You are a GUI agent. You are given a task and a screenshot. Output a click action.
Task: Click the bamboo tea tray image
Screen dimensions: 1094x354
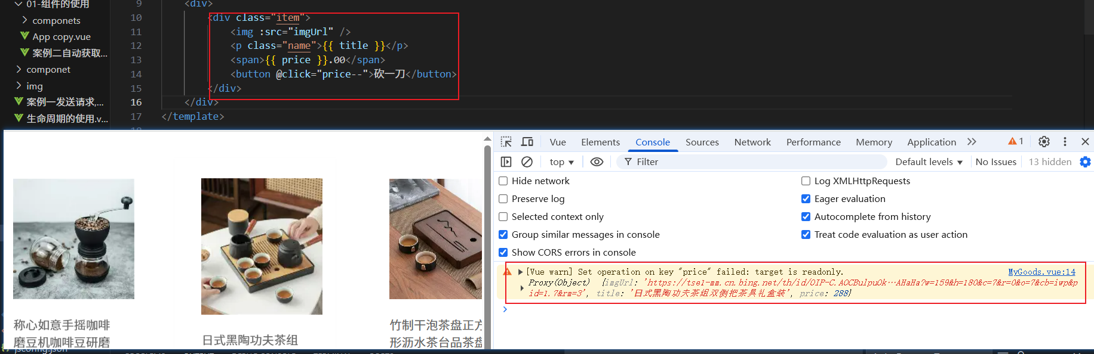coord(435,238)
